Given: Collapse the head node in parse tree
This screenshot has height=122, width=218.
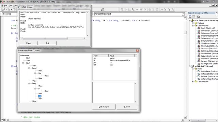Looking at the screenshot, I should (29, 68).
